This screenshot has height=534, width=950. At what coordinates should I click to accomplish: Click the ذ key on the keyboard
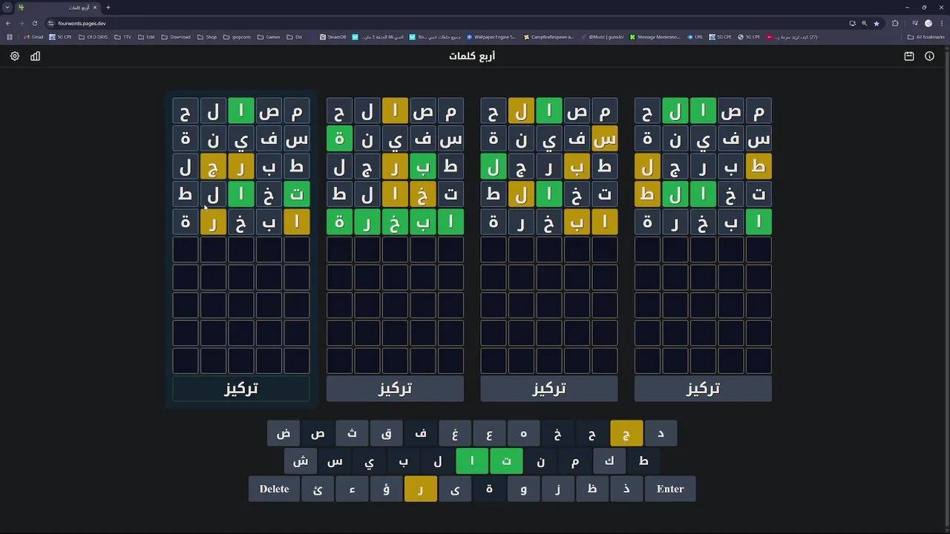(626, 489)
